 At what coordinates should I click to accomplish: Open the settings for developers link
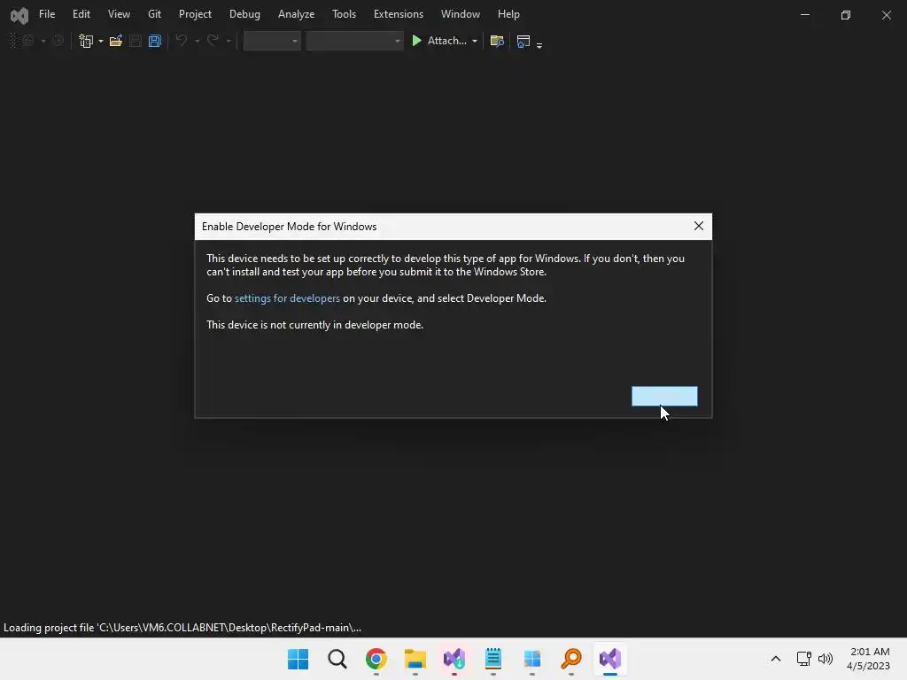(288, 298)
